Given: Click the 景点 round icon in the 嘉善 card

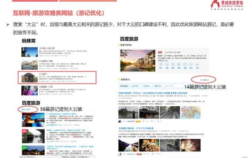Looking at the screenshot, I should 161,65.
